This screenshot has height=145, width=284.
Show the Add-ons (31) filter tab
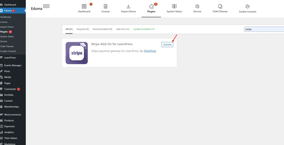(x=122, y=29)
